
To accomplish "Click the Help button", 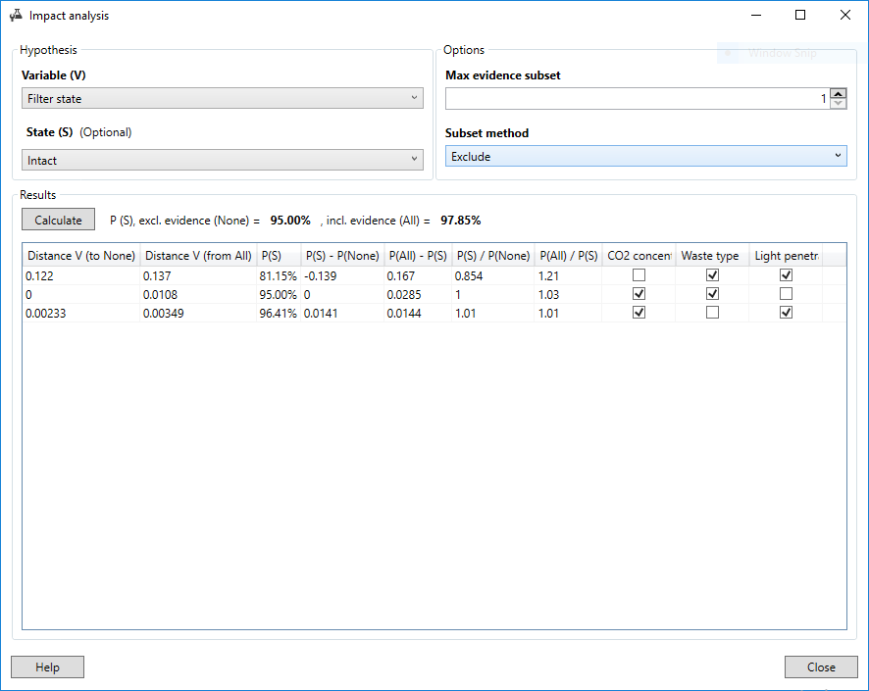I will click(x=47, y=667).
